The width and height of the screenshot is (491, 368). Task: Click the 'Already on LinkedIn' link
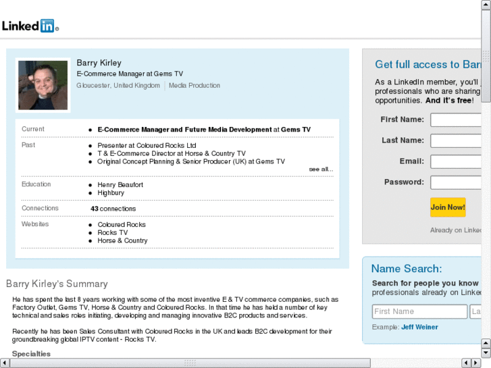tap(456, 230)
